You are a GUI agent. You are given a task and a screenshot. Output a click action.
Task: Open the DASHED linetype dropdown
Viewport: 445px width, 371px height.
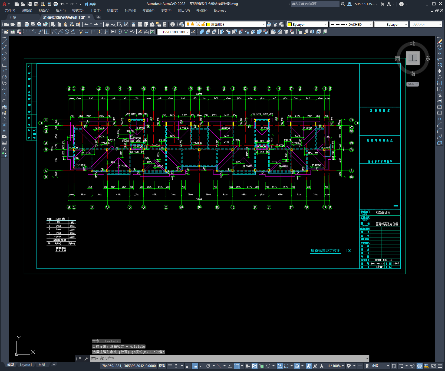pos(351,24)
